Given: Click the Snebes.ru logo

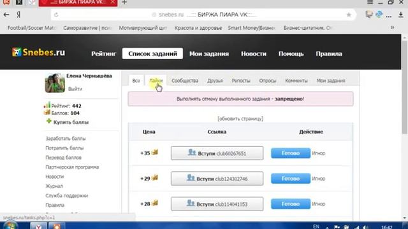Looking at the screenshot, I should pyautogui.click(x=38, y=52).
